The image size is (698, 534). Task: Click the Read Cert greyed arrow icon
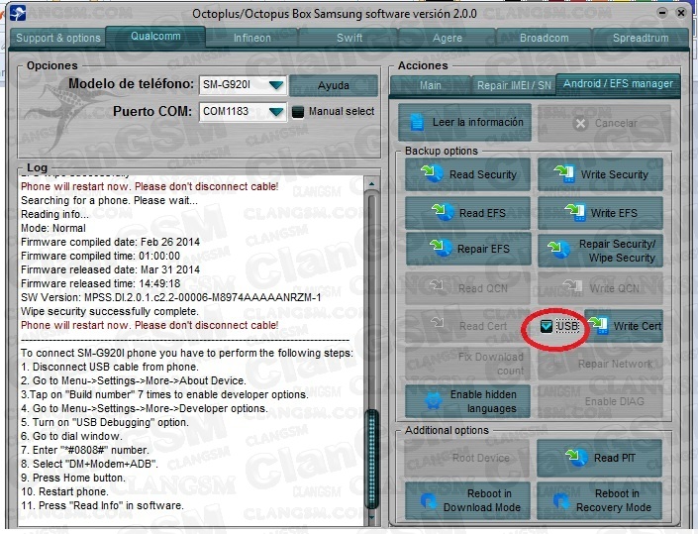438,322
